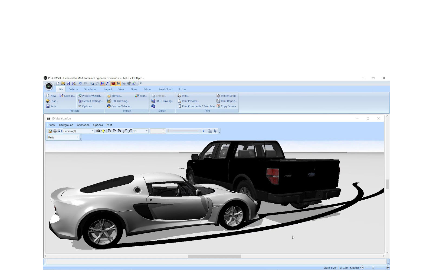Viewport: 433px width, 275px height.
Task: Open the Animation menu in 3D Visualization
Action: click(x=83, y=125)
